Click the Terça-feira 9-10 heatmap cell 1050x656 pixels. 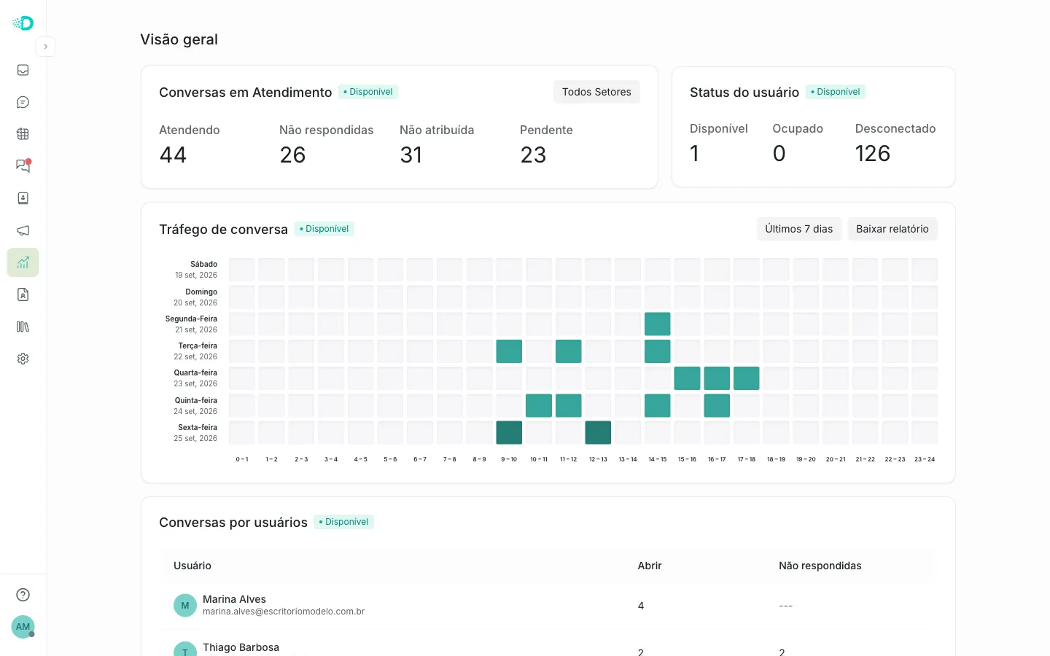pyautogui.click(x=509, y=351)
